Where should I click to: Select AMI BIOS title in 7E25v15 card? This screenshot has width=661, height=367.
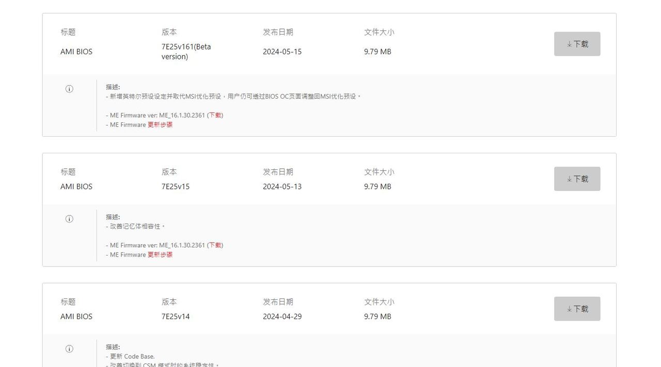(76, 186)
